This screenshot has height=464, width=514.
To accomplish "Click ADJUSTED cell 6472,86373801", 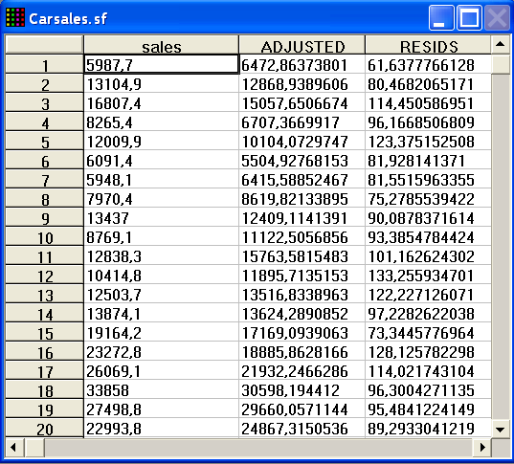I will (x=302, y=64).
